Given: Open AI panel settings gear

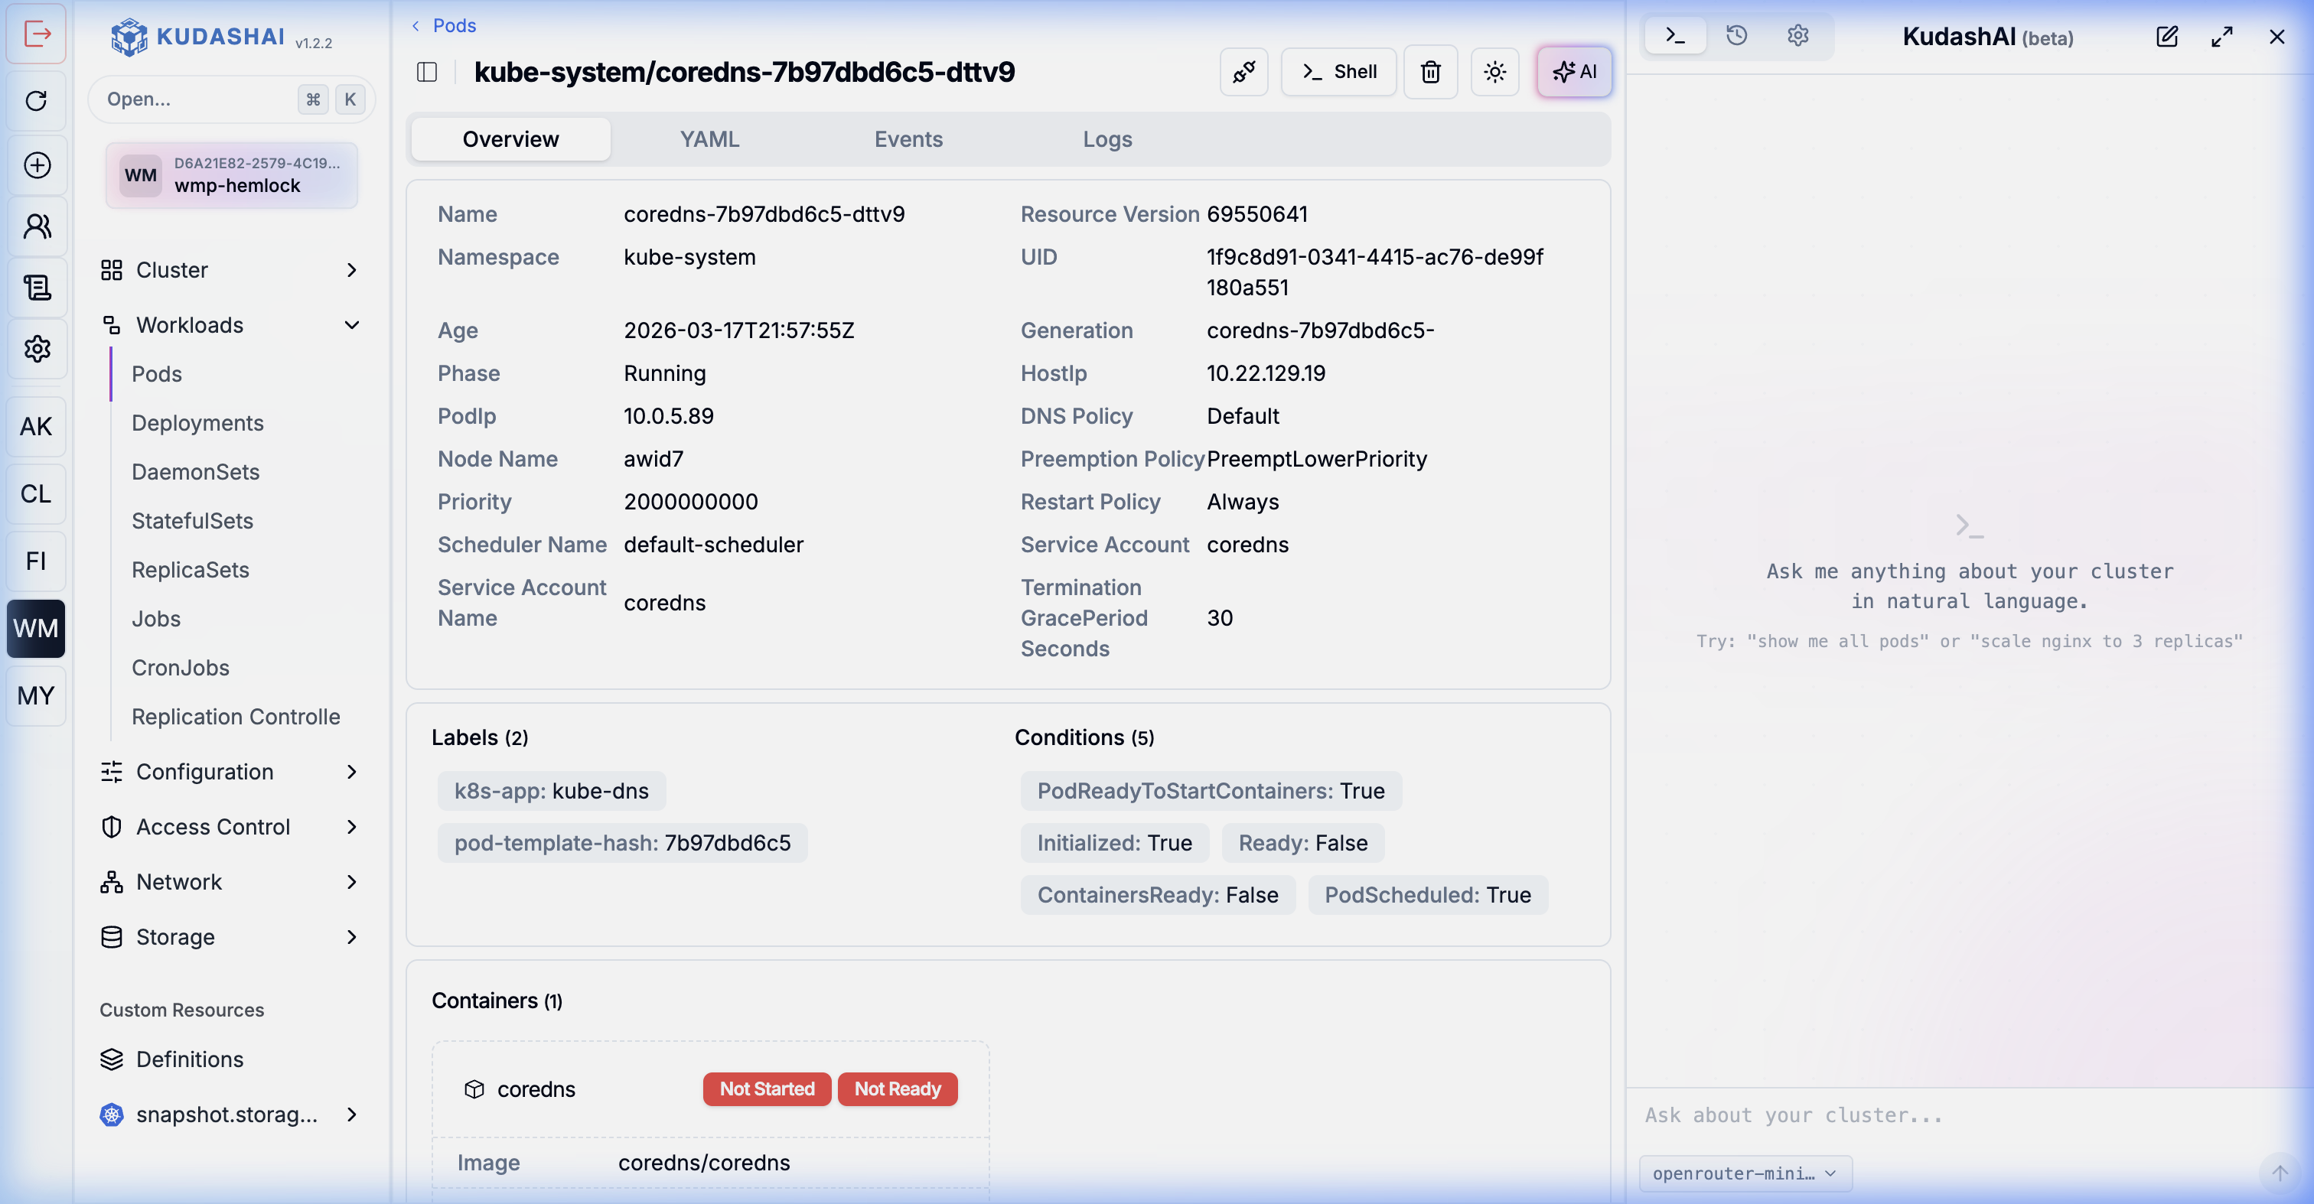Looking at the screenshot, I should click(x=1797, y=36).
